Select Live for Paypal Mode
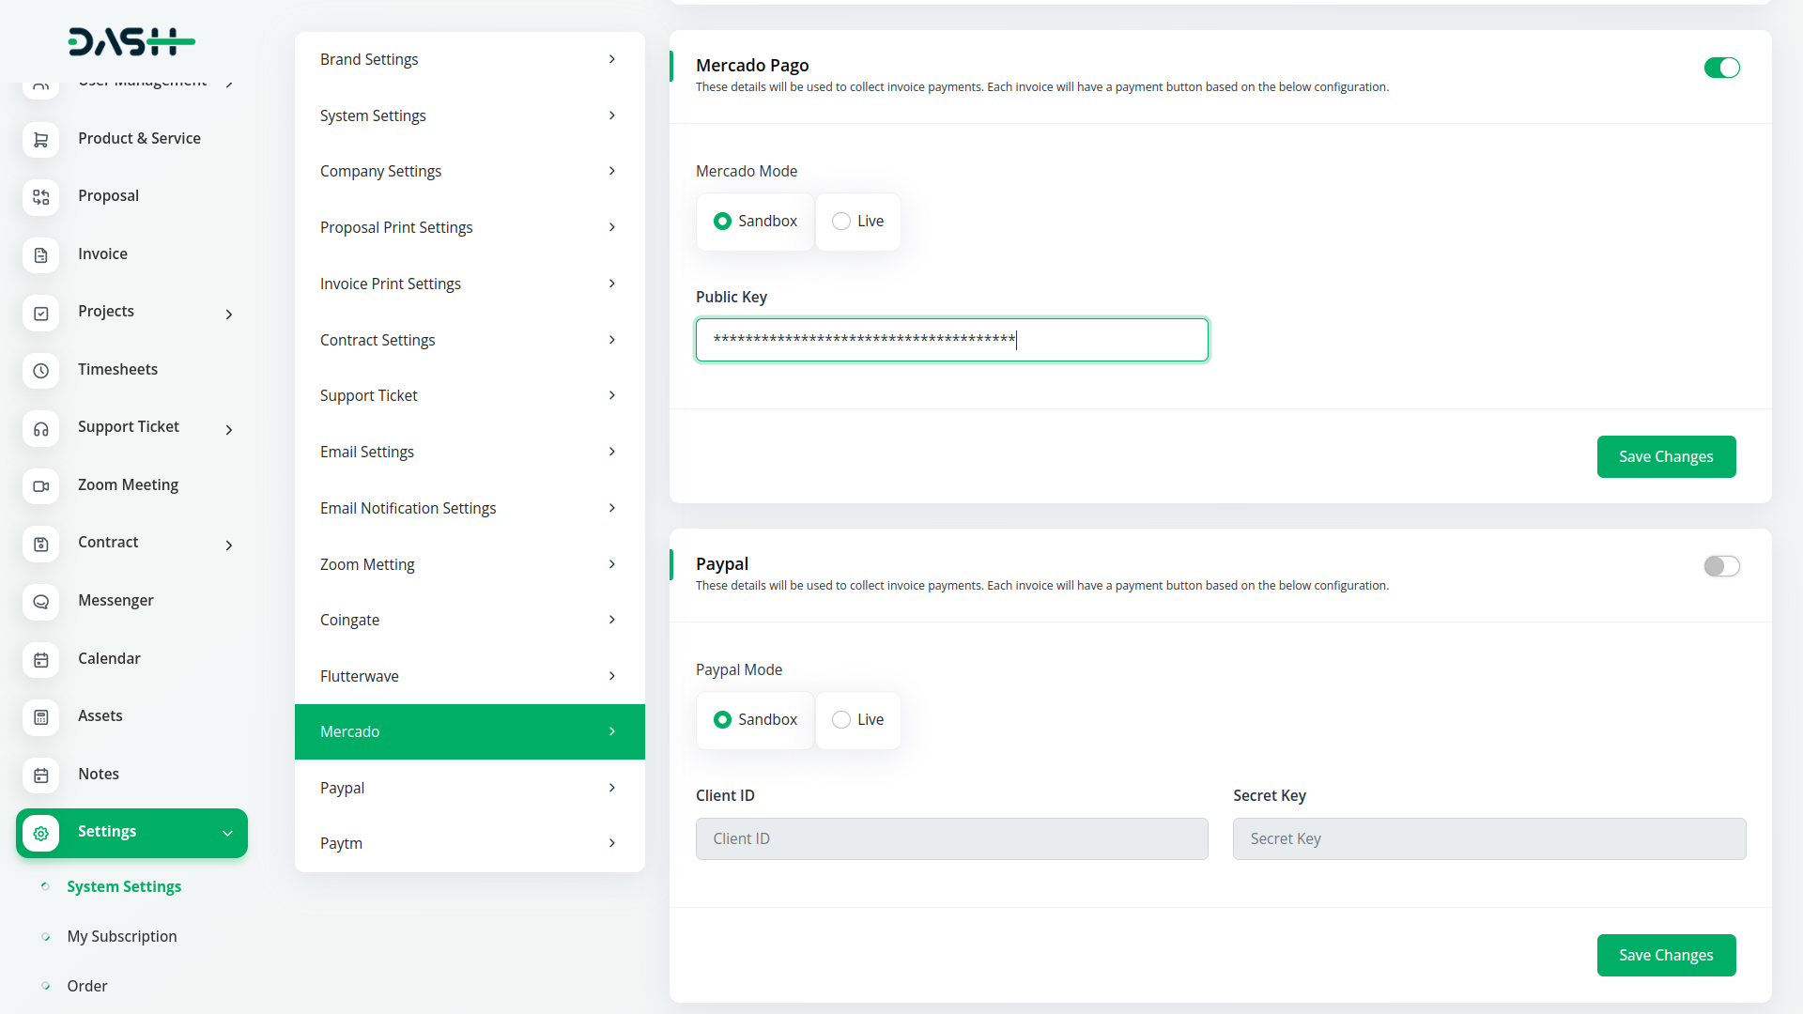Viewport: 1803px width, 1014px height. (841, 720)
